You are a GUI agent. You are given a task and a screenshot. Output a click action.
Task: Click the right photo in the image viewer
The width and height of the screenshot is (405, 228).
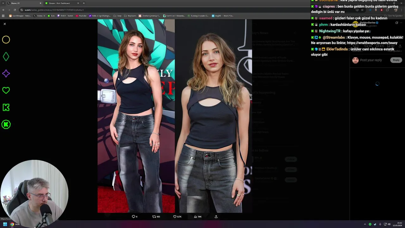coord(214,116)
